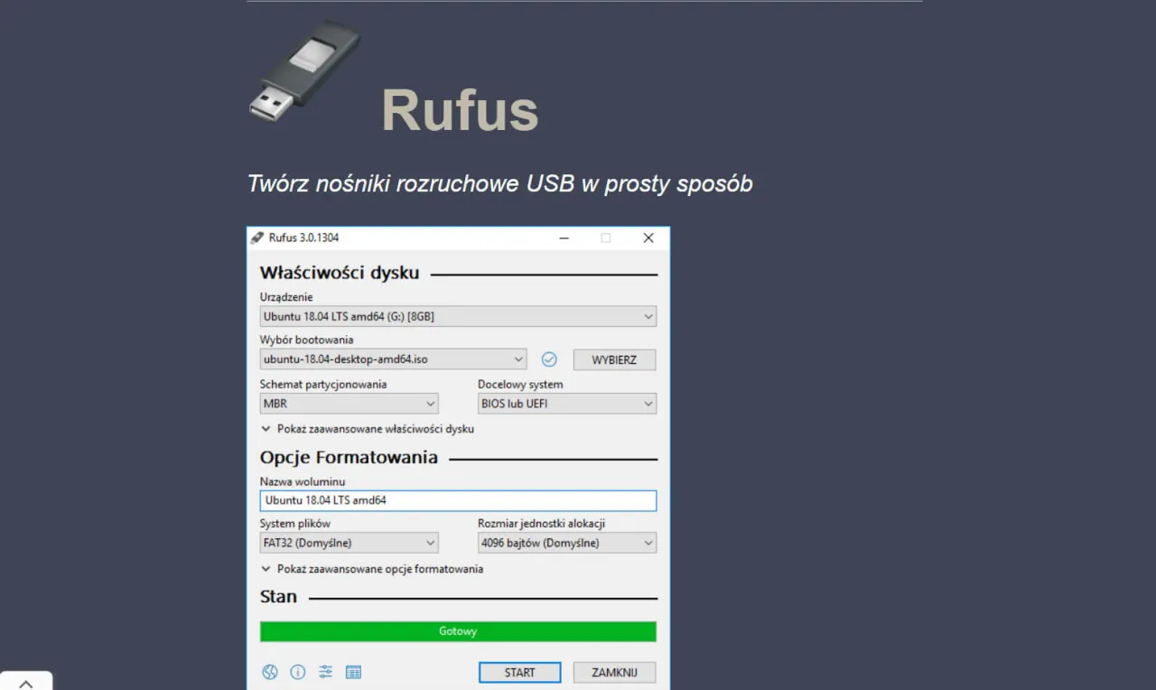Open Rufus settings with the sliders icon
1156x690 pixels.
click(x=325, y=672)
